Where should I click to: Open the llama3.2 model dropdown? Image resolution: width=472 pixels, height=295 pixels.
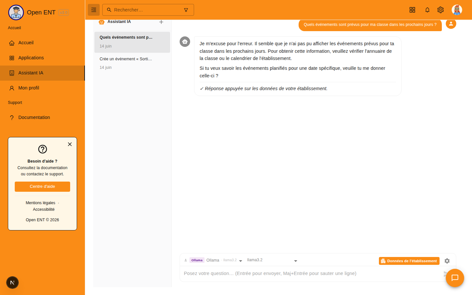(272, 260)
